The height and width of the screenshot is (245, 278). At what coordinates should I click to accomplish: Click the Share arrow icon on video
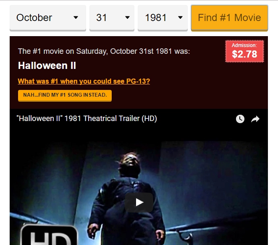click(x=255, y=119)
